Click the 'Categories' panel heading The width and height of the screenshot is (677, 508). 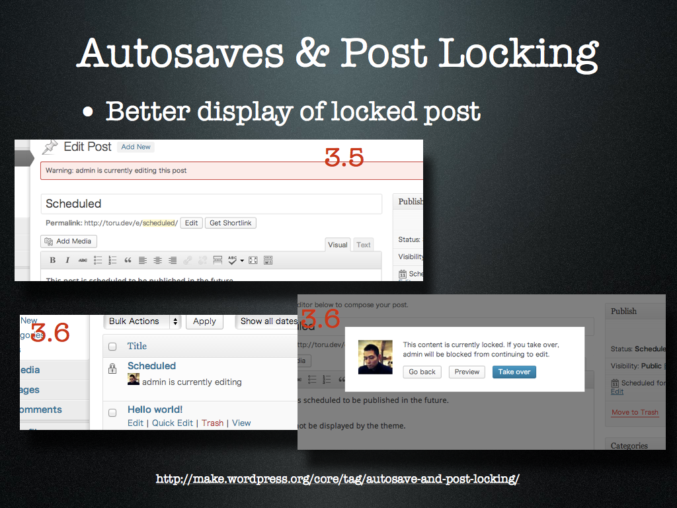629,445
